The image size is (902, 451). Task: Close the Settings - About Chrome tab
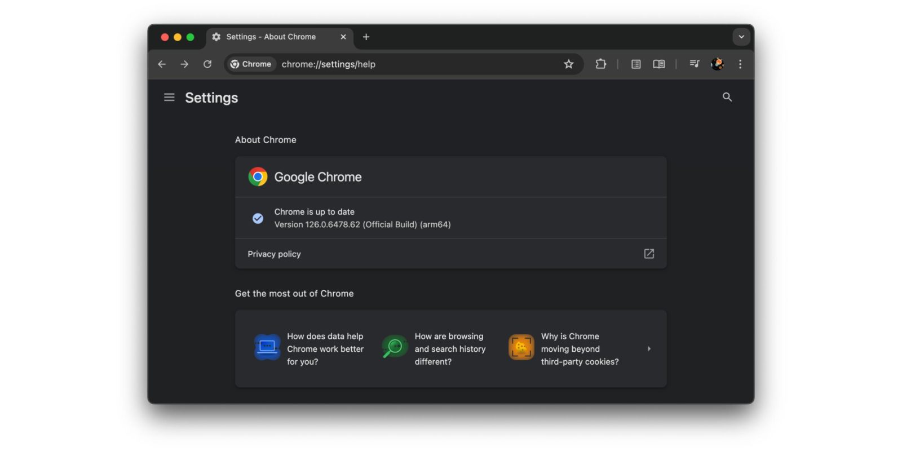click(x=343, y=37)
